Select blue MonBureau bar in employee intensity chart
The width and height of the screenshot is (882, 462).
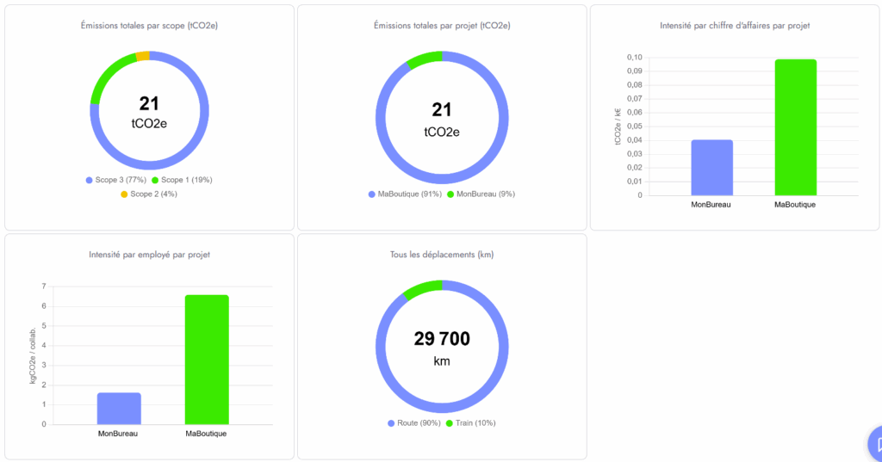point(119,408)
